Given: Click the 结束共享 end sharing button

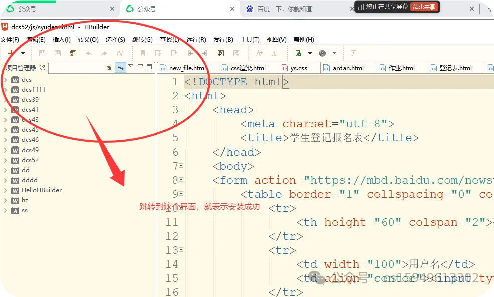Looking at the screenshot, I should tap(424, 7).
